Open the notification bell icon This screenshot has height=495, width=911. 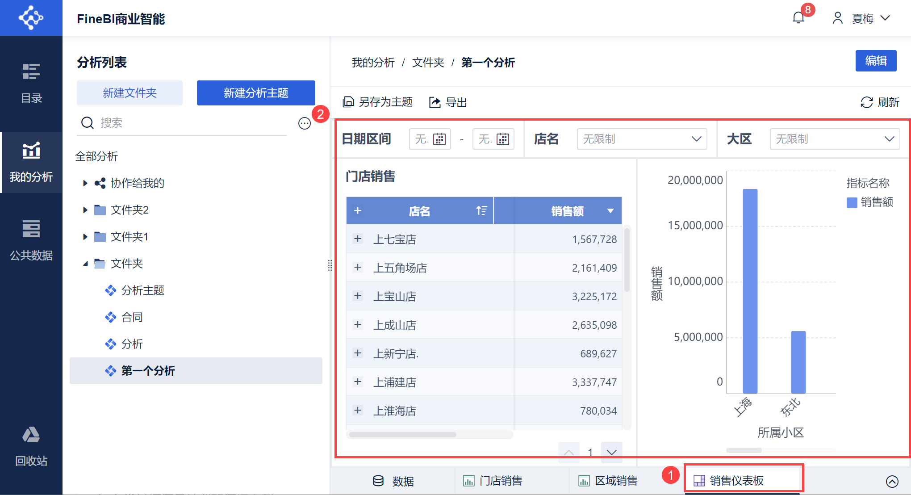pyautogui.click(x=798, y=18)
